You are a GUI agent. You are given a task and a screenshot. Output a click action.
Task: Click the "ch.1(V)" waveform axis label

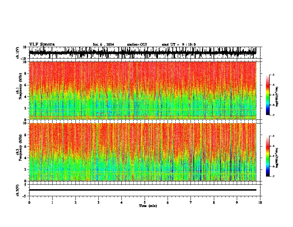click(x=18, y=53)
